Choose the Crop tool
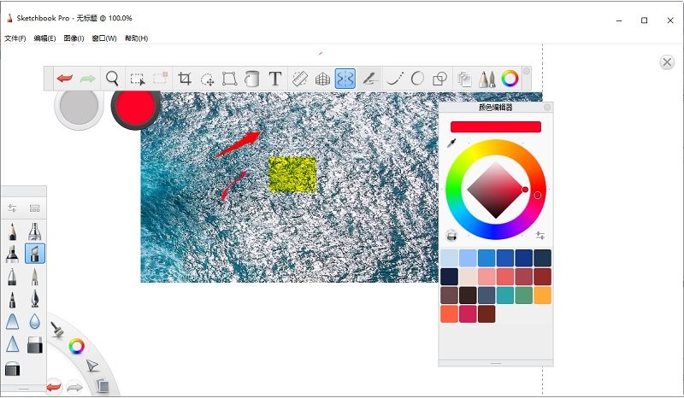 (x=185, y=79)
